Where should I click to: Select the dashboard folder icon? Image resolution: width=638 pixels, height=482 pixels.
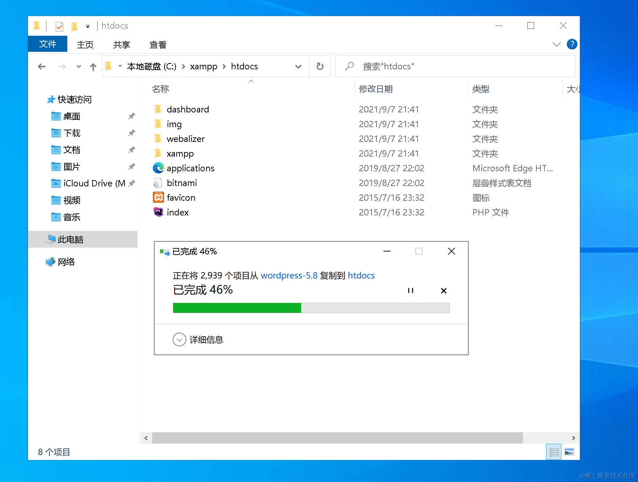click(158, 109)
